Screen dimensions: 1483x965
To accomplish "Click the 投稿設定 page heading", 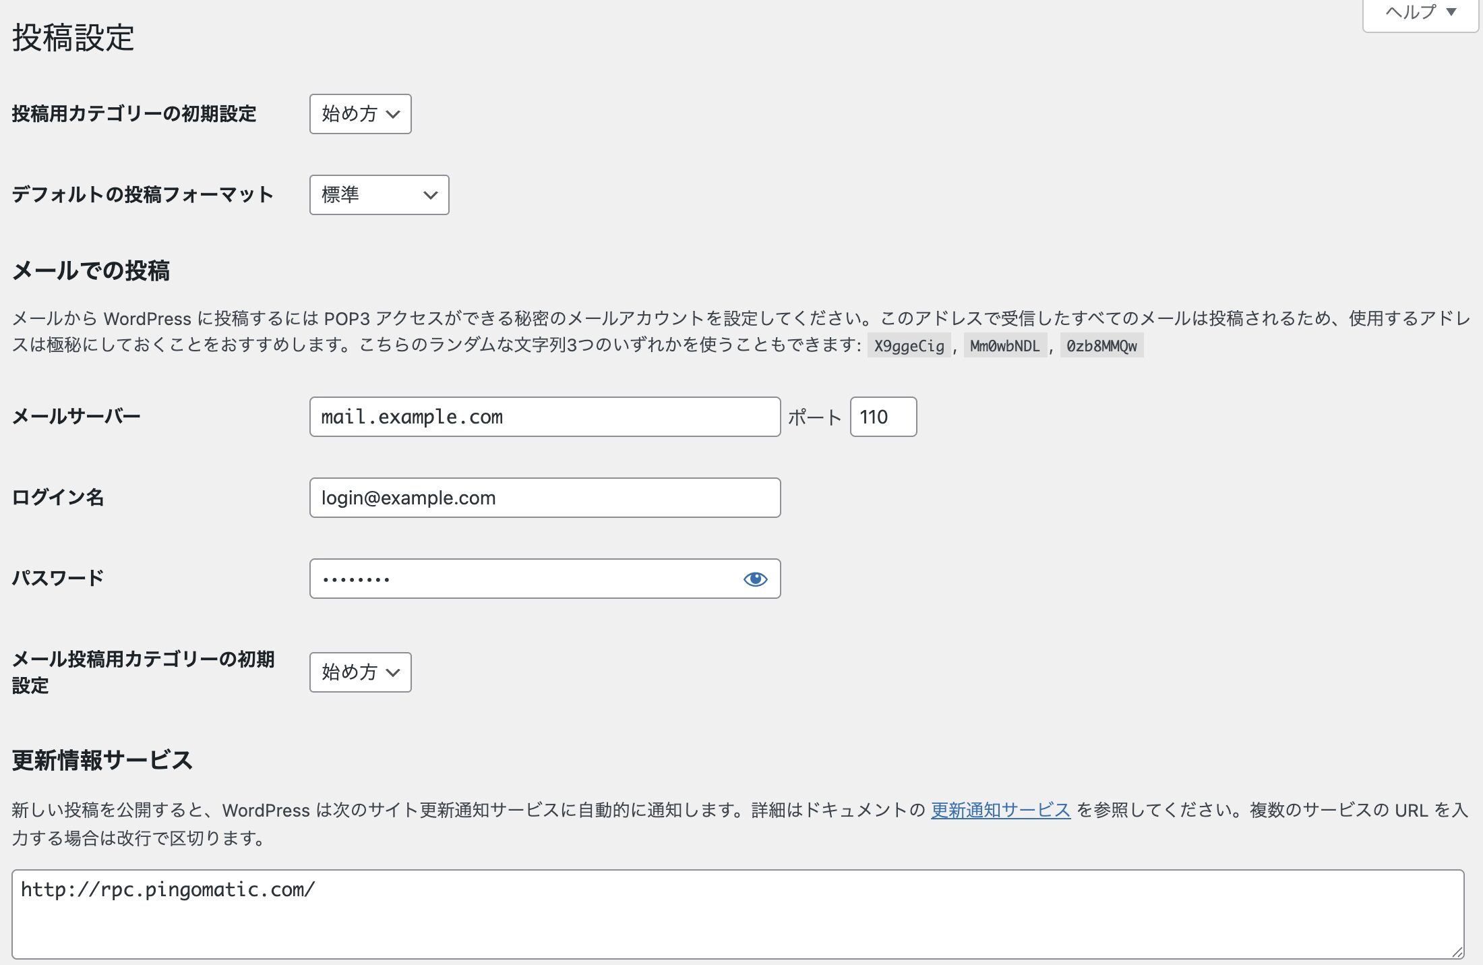I will [x=73, y=38].
